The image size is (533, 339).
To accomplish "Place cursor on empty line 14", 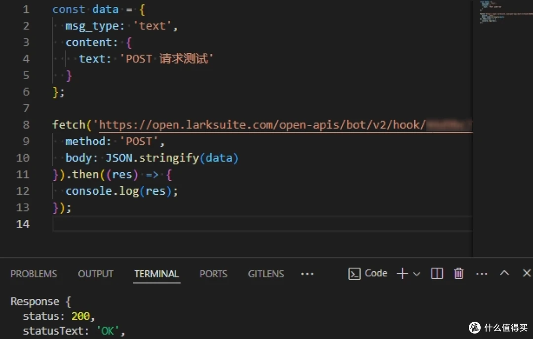I will [263, 224].
